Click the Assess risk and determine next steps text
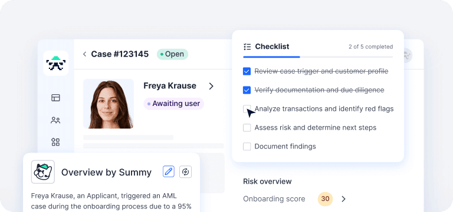Screen dimensions: 453x212 [316, 127]
